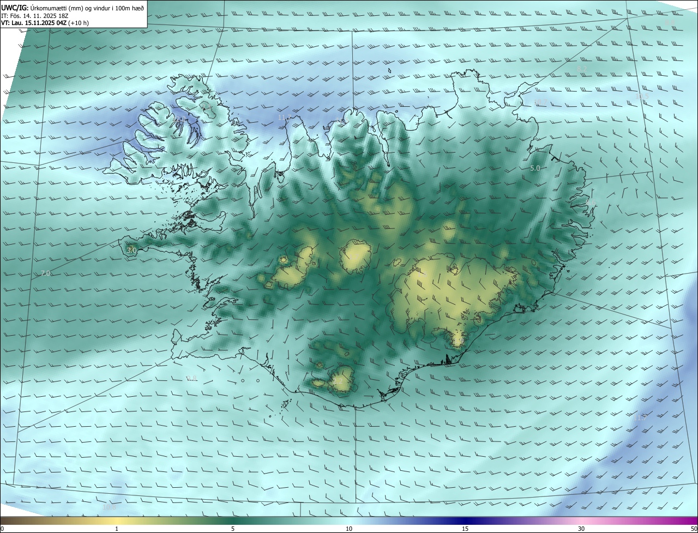Click the '5' label on the colorbar
Image resolution: width=698 pixels, height=533 pixels.
click(233, 529)
